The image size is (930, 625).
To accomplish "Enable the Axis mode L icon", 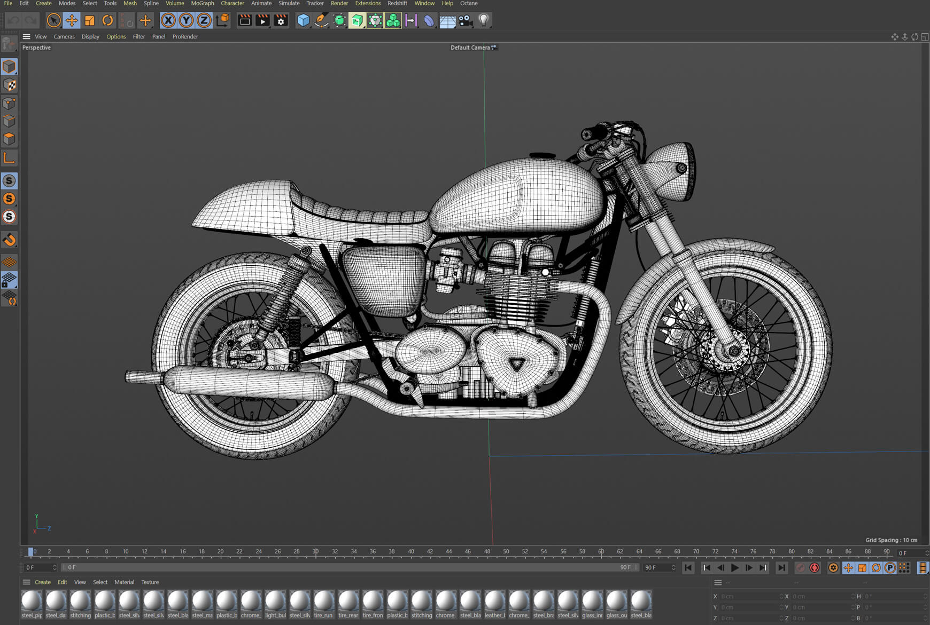I will 9,158.
